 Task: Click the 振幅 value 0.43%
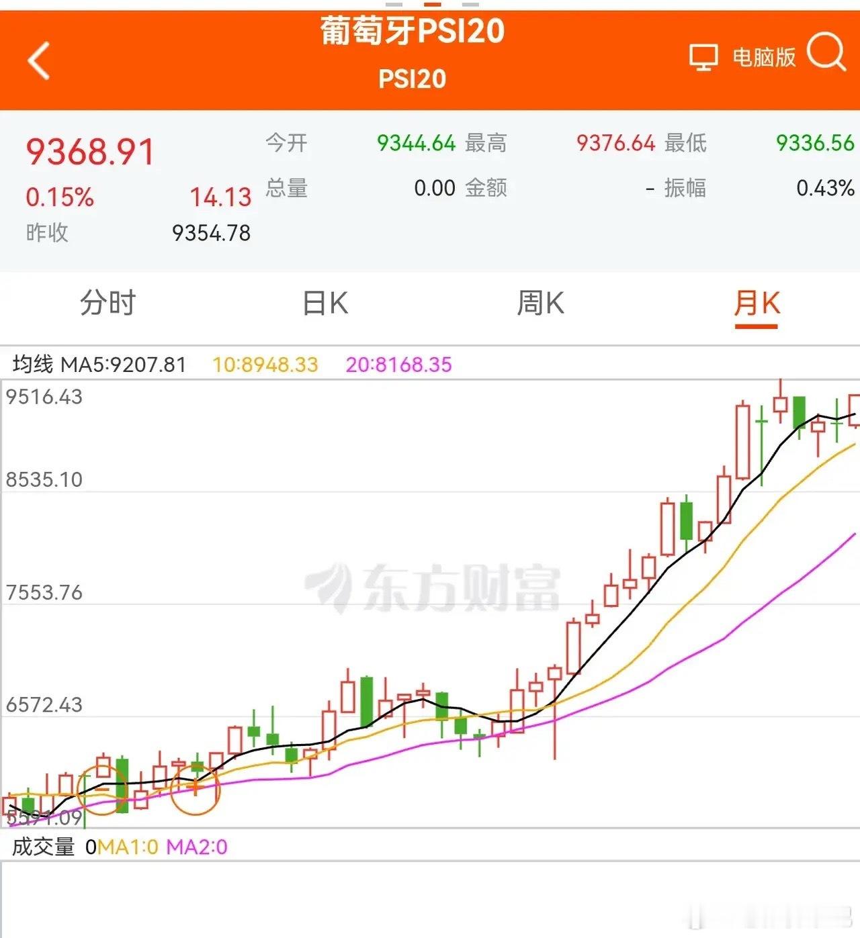[x=825, y=188]
